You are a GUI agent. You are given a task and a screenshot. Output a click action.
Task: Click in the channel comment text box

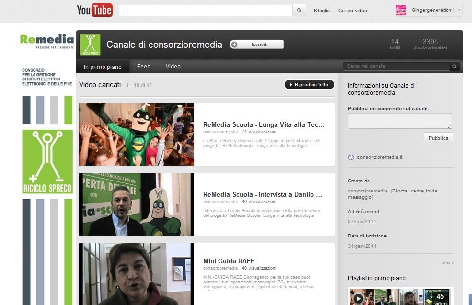[400, 121]
